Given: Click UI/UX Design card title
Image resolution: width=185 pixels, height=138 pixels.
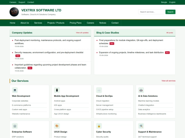Looking at the screenshot, I should click(61, 132).
